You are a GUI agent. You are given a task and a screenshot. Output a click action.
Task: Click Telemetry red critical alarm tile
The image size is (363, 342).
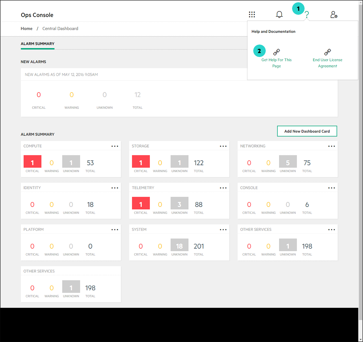tap(141, 203)
